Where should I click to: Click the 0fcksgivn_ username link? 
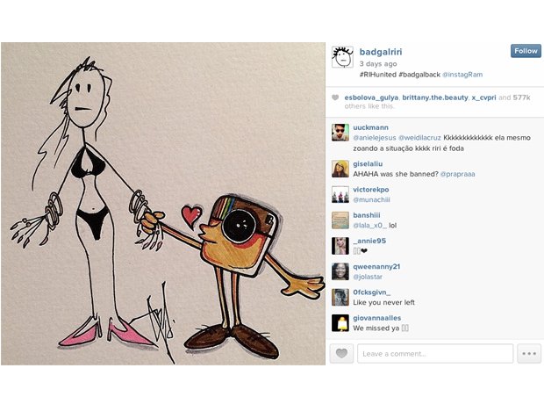point(371,292)
